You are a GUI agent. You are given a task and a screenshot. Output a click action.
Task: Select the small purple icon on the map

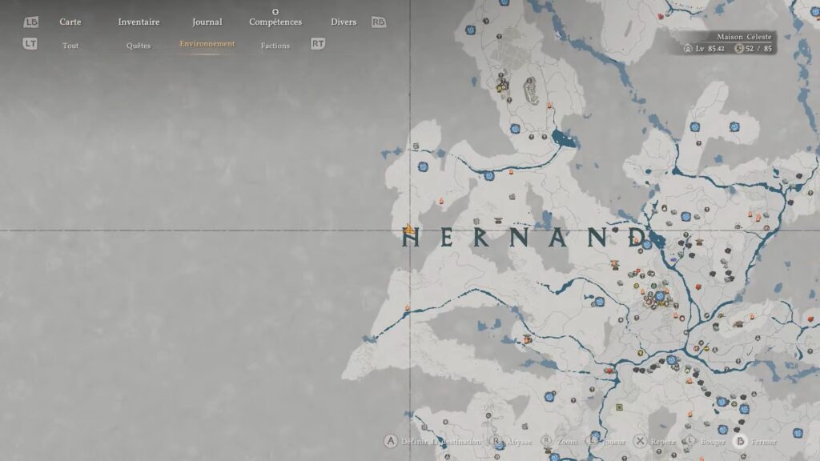[673, 259]
